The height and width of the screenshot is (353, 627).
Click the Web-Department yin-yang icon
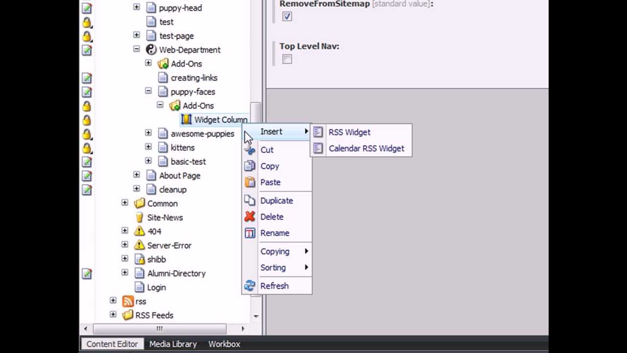click(x=151, y=50)
